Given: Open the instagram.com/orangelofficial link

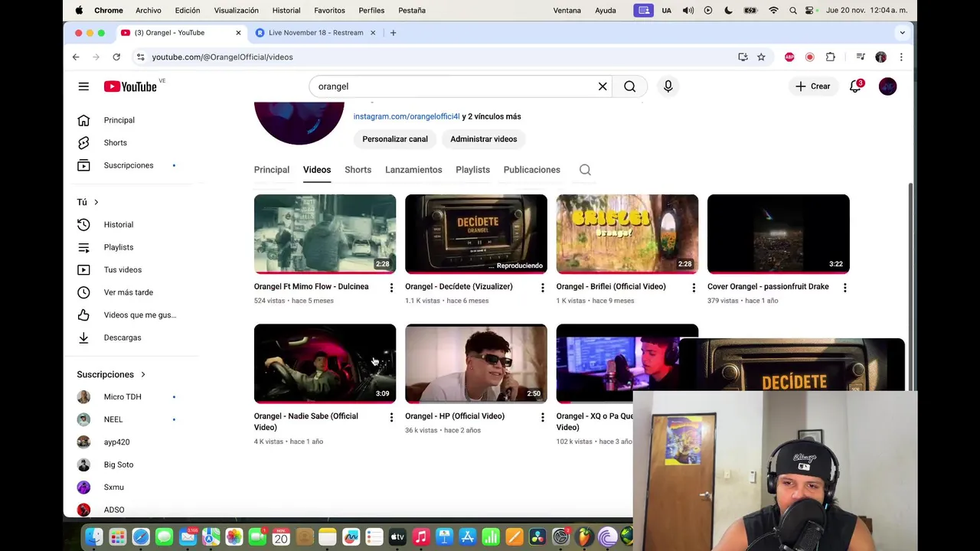Looking at the screenshot, I should coord(407,116).
